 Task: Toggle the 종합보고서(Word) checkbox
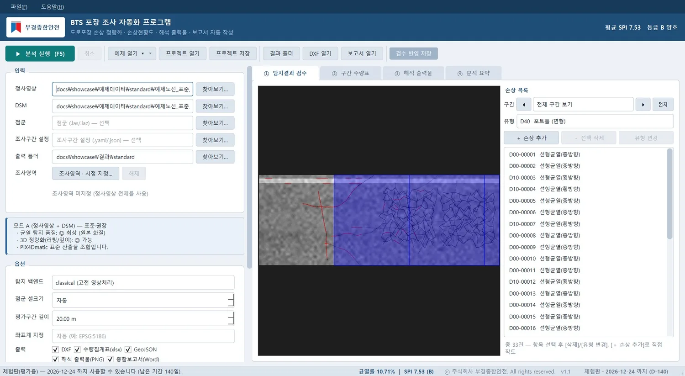pyautogui.click(x=110, y=360)
